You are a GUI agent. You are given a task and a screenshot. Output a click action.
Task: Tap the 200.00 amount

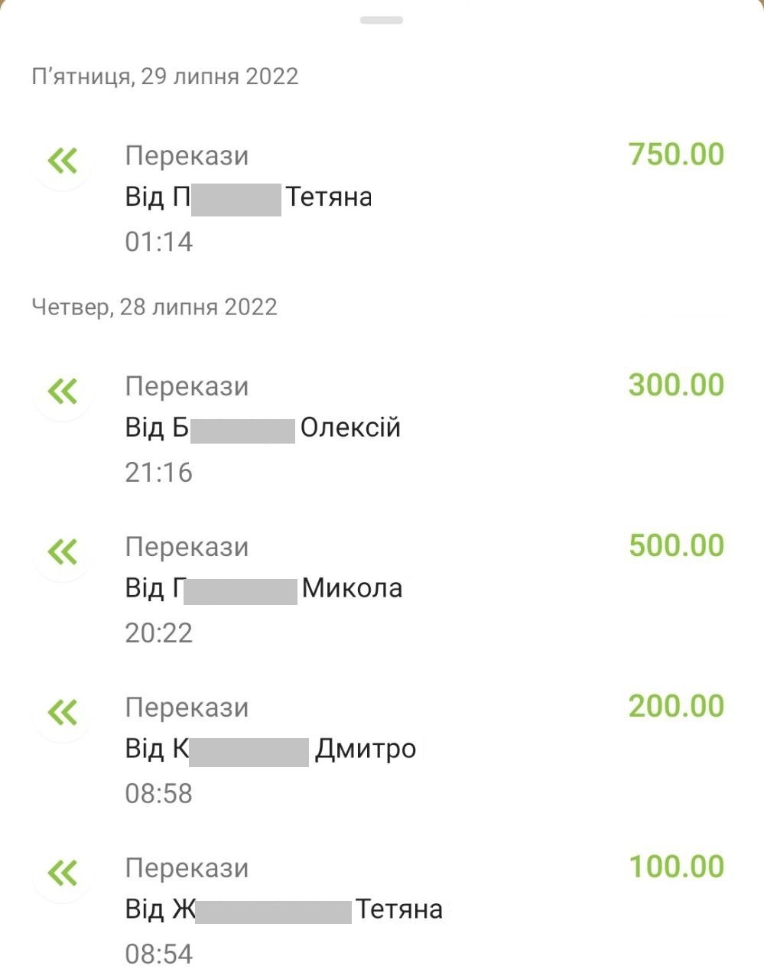[676, 706]
